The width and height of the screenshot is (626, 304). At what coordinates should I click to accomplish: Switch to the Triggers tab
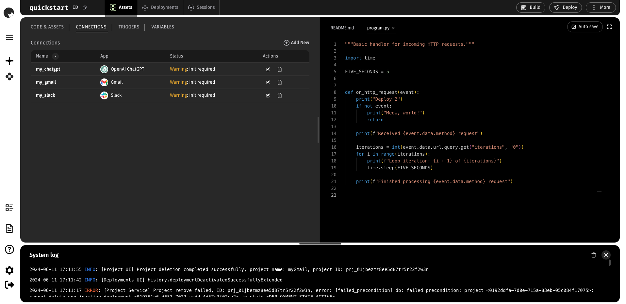coord(129,27)
